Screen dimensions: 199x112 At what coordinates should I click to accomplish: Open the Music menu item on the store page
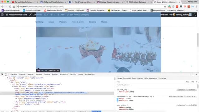pyautogui.click(x=51, y=22)
